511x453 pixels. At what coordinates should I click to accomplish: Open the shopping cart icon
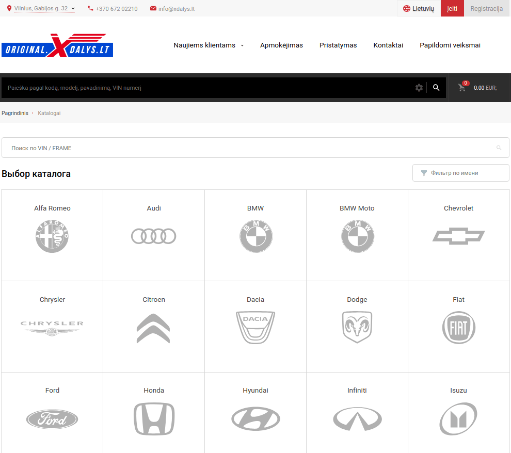click(462, 88)
